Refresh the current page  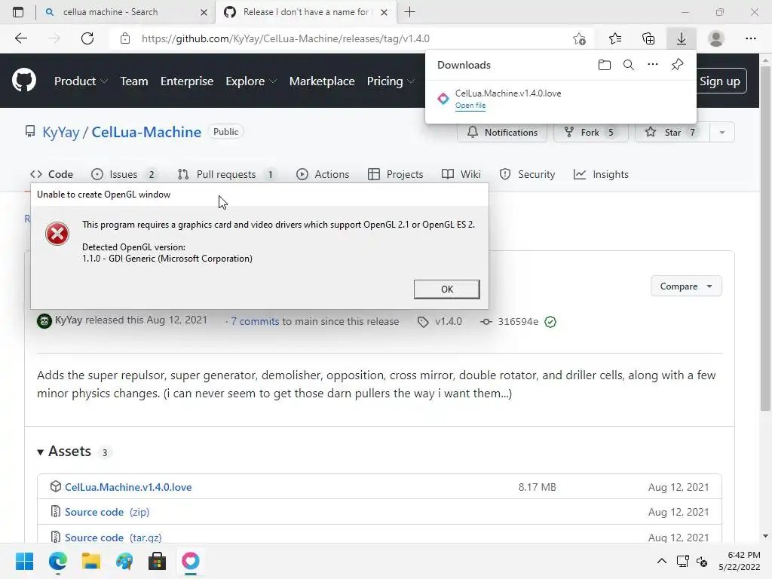point(87,38)
